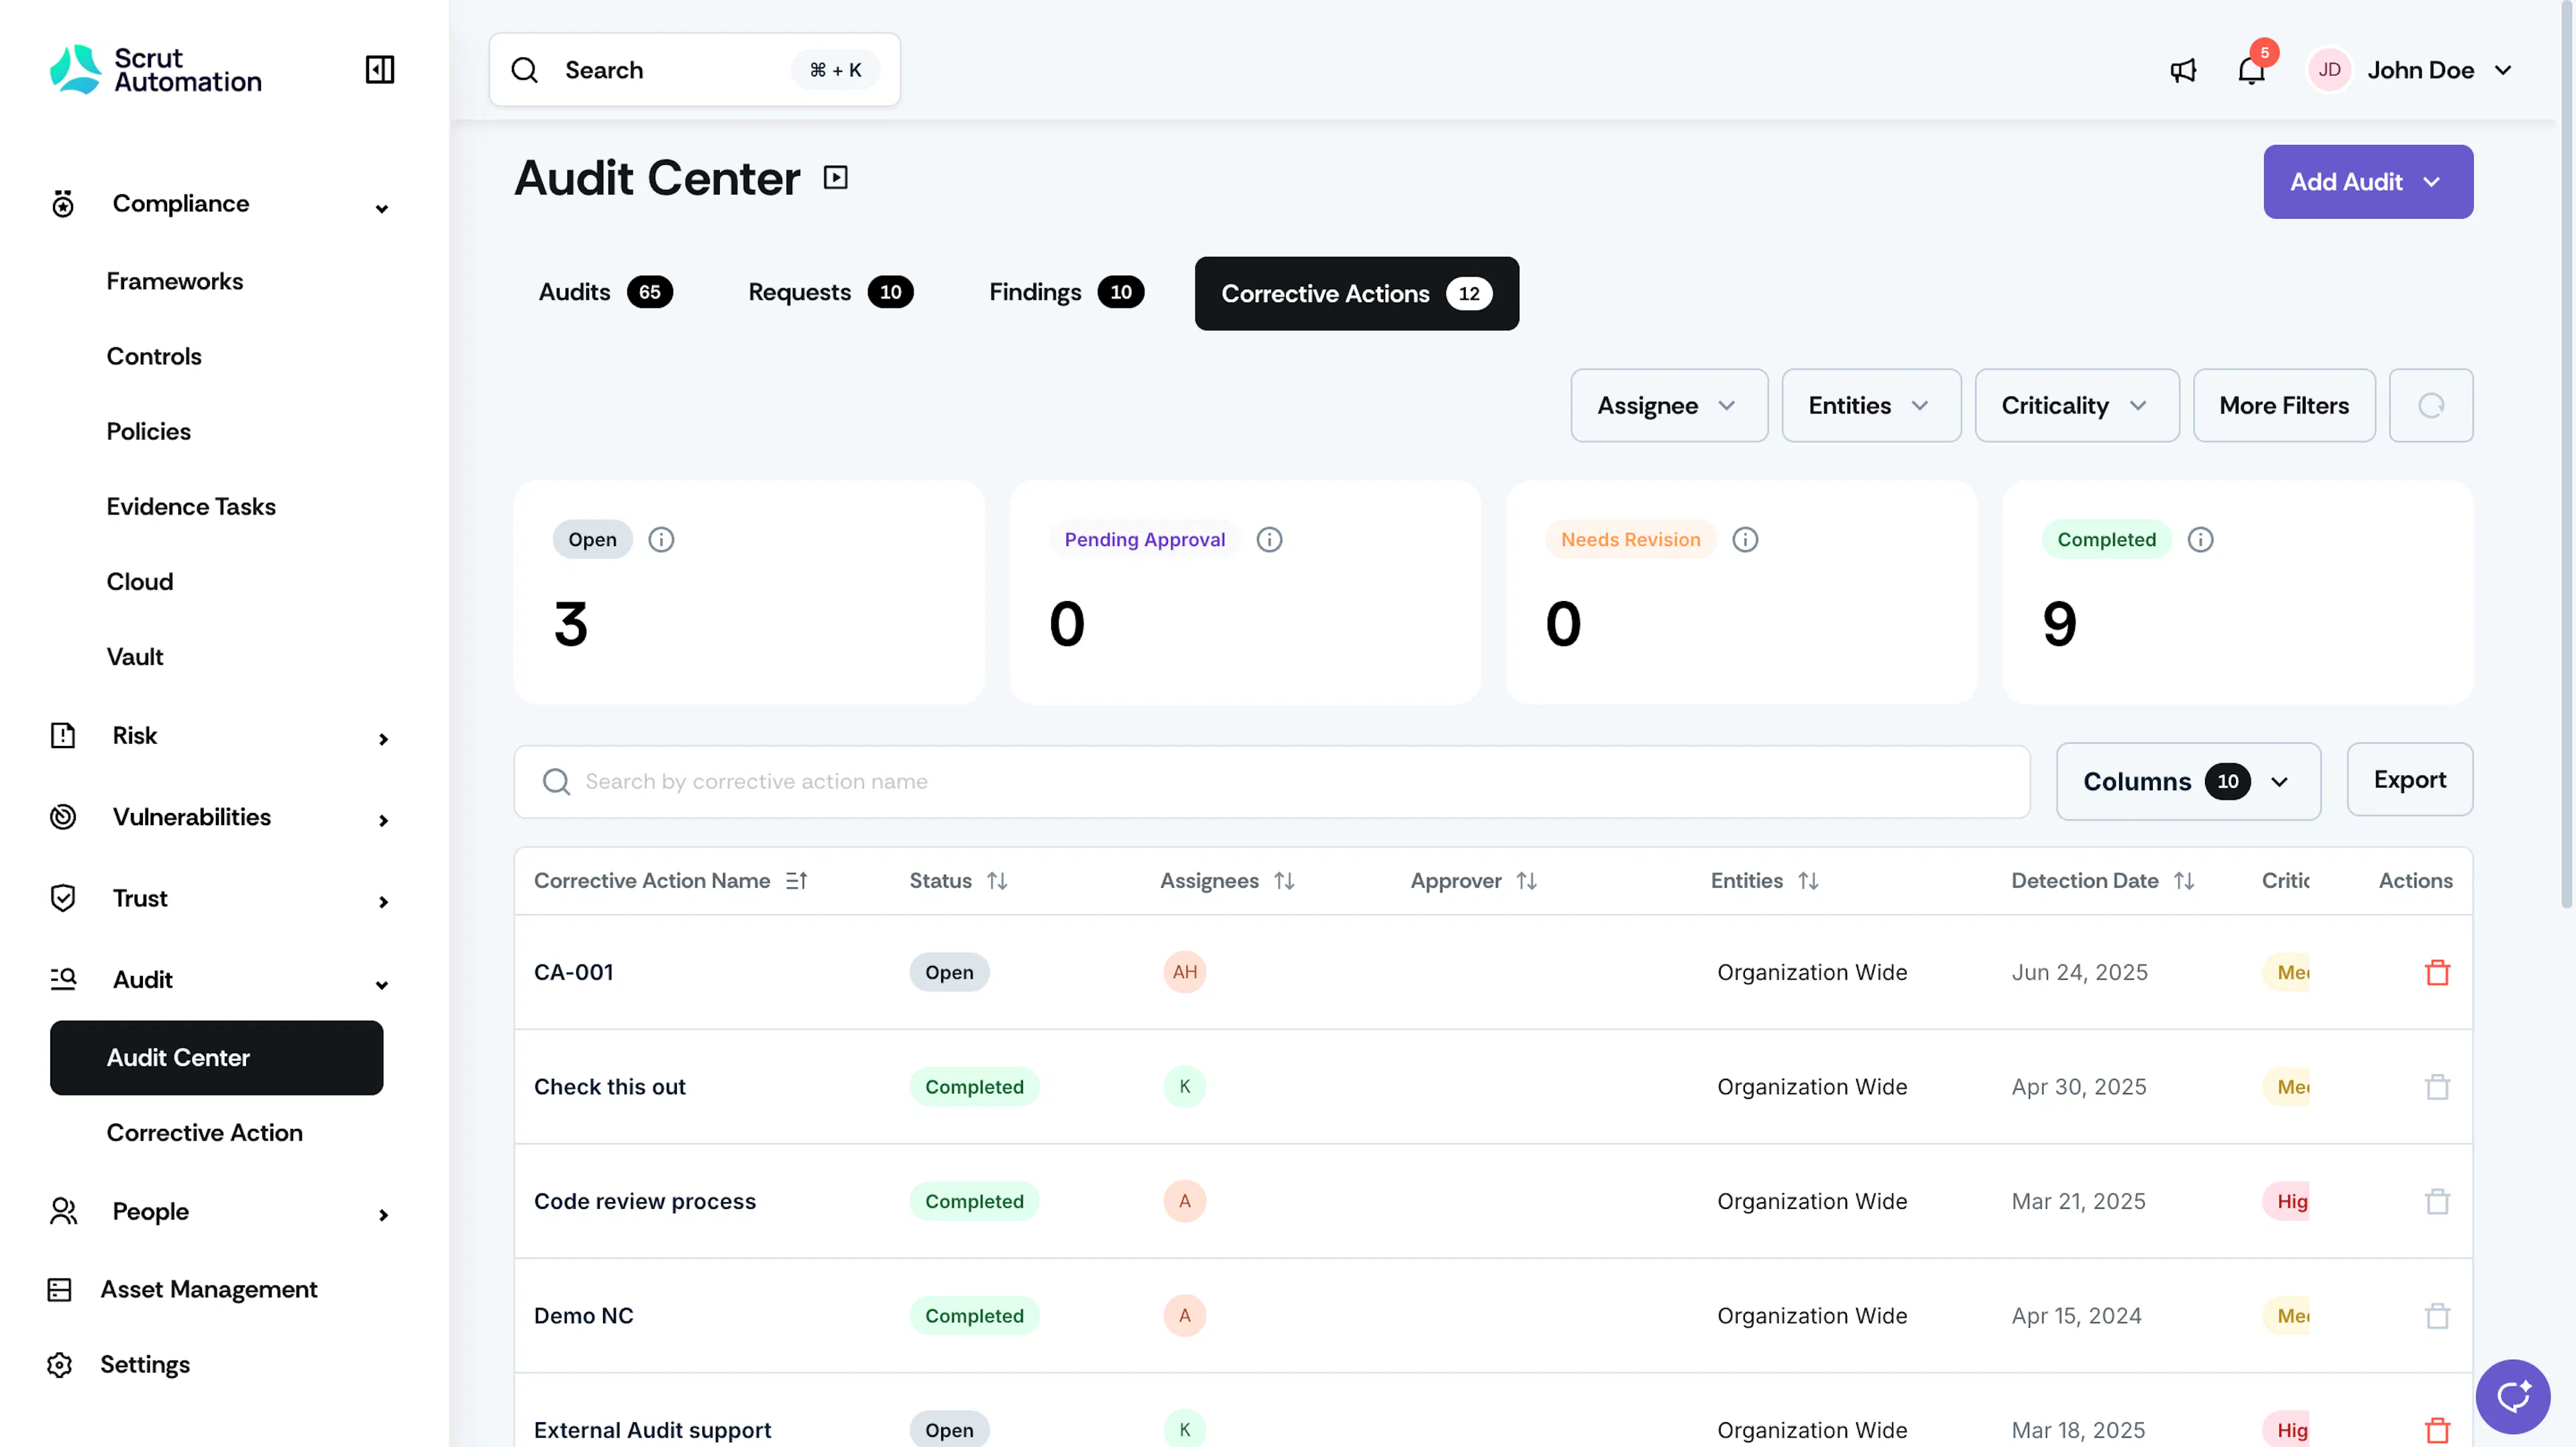Show info for Completed card
2576x1447 pixels.
(x=2200, y=540)
